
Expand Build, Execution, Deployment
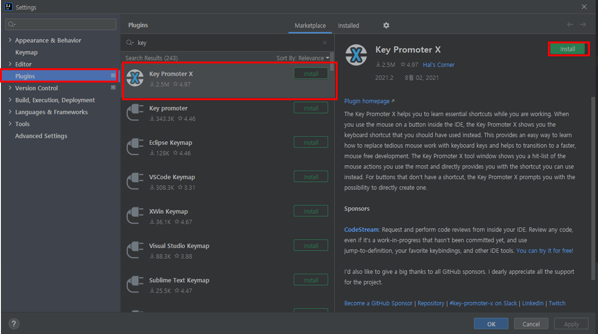pyautogui.click(x=10, y=100)
